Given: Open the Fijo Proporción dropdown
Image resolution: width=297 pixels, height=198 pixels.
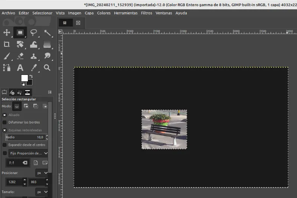Looking at the screenshot, I should coord(28,153).
